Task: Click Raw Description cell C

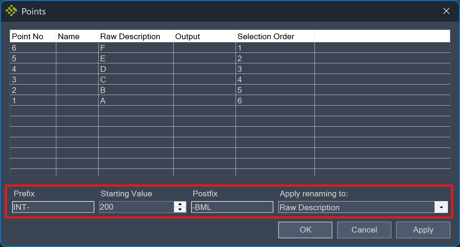Action: coord(136,79)
